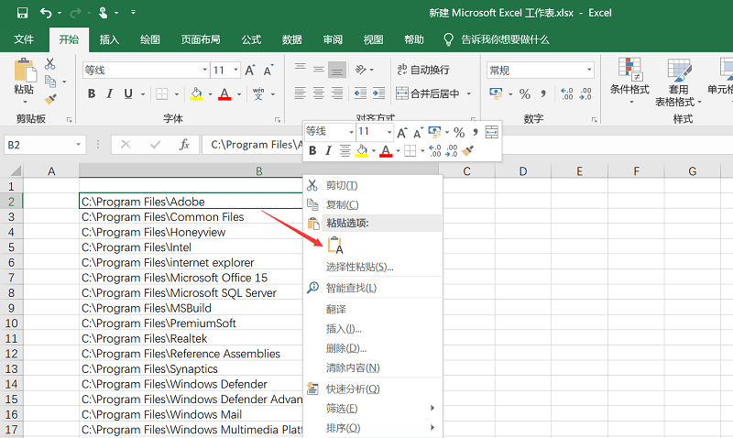
Task: Click the ribbon Cut scissors icon
Action: point(50,64)
